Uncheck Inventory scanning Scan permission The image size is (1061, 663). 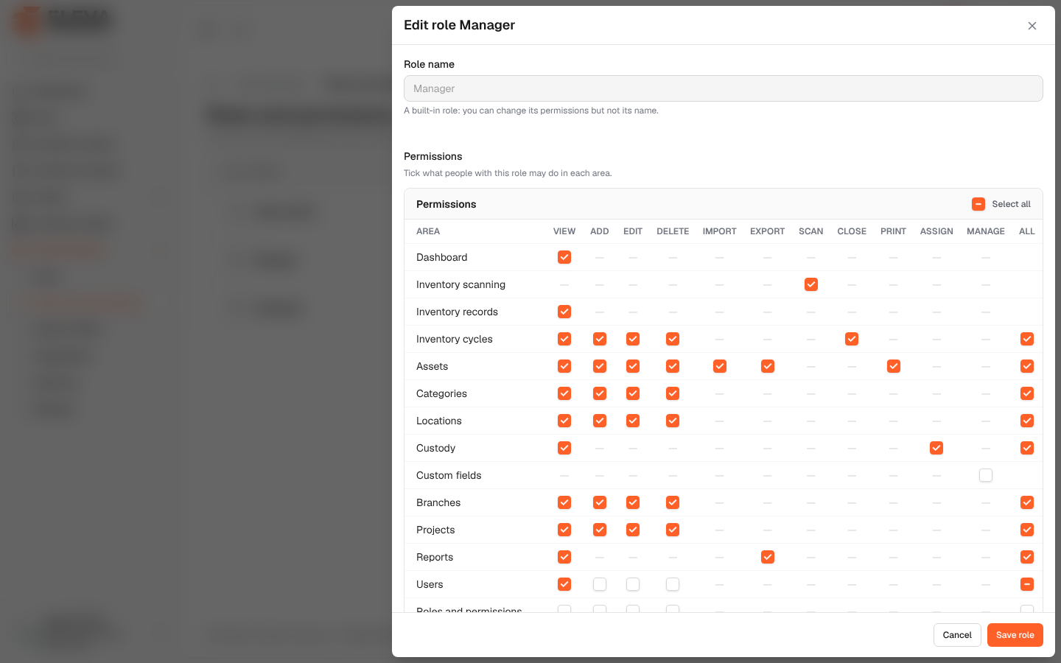tap(811, 284)
